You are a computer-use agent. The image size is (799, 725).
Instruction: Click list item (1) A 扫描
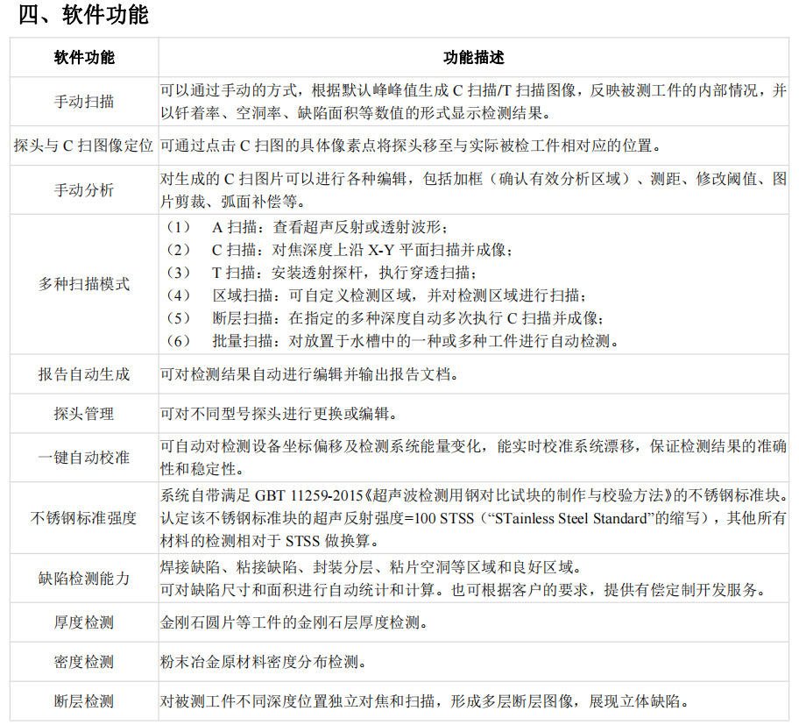[307, 227]
